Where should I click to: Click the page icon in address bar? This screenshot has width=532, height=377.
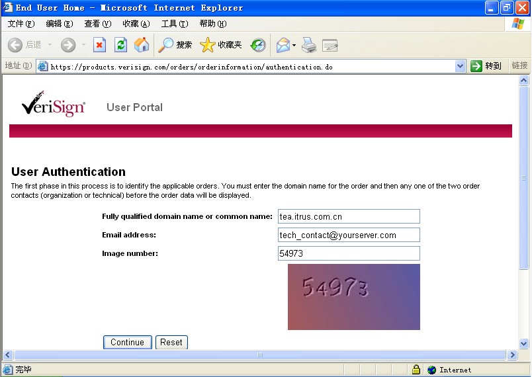(x=42, y=66)
